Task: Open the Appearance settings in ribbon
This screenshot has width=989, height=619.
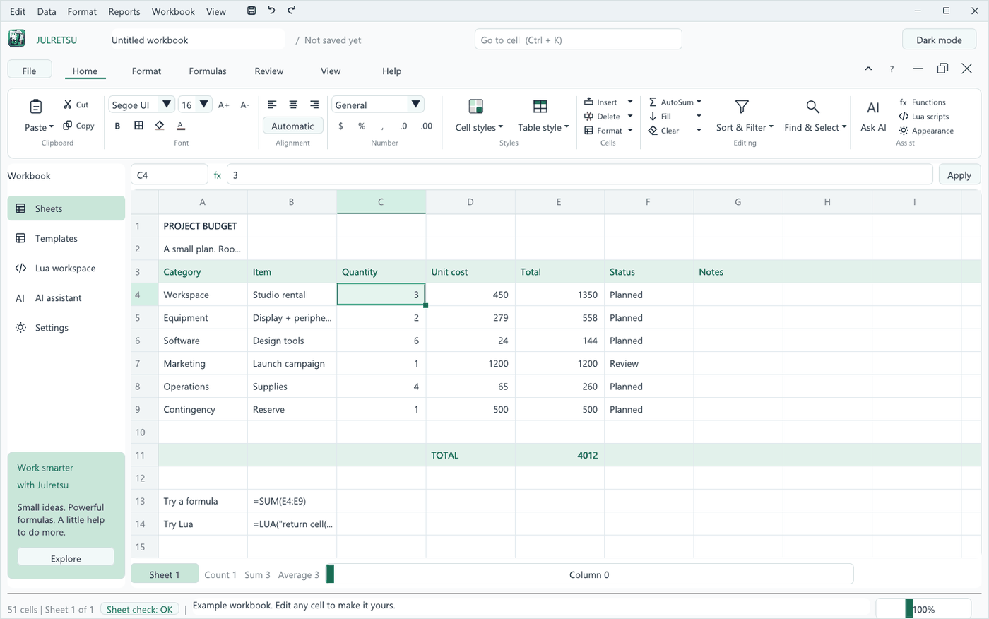Action: 926,131
